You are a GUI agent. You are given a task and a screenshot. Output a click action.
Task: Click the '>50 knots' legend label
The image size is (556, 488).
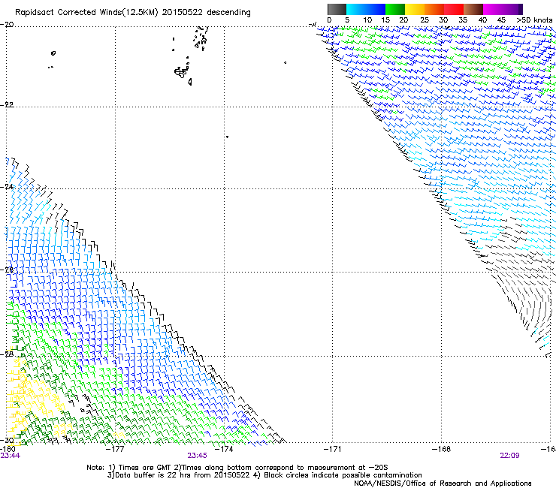[x=534, y=20]
